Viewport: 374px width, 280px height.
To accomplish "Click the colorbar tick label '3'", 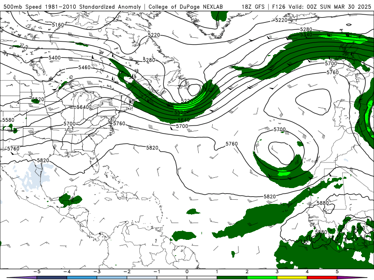I will click(x=277, y=272).
